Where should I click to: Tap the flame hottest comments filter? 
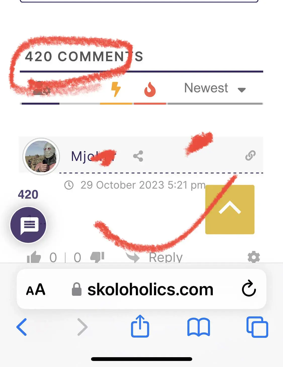tap(150, 89)
